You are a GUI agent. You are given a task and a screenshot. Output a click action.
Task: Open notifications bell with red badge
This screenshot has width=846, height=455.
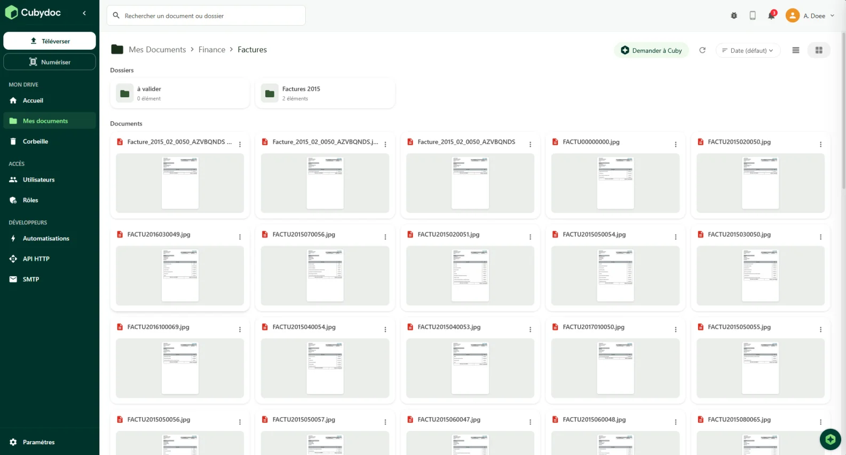[x=771, y=15]
